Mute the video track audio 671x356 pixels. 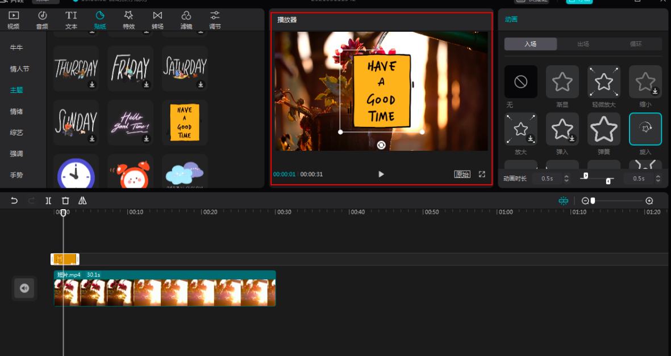[x=24, y=289]
